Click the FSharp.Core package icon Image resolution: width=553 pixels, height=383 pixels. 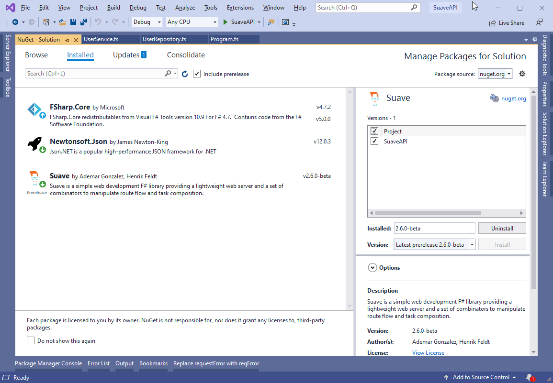pos(35,110)
